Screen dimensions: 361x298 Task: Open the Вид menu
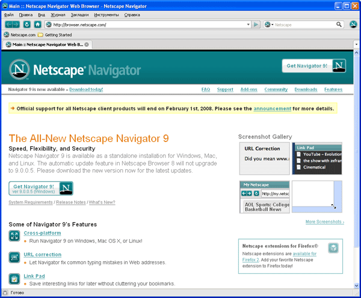(42, 15)
